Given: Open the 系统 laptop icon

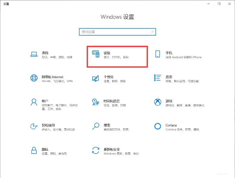Looking at the screenshot, I should pos(34,54).
